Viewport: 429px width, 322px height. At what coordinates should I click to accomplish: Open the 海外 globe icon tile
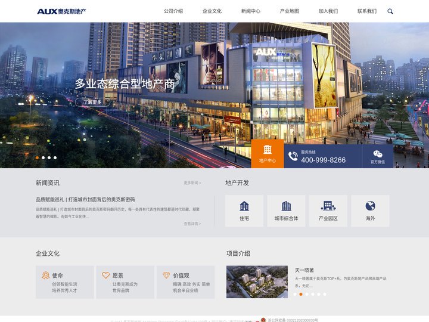pos(370,211)
